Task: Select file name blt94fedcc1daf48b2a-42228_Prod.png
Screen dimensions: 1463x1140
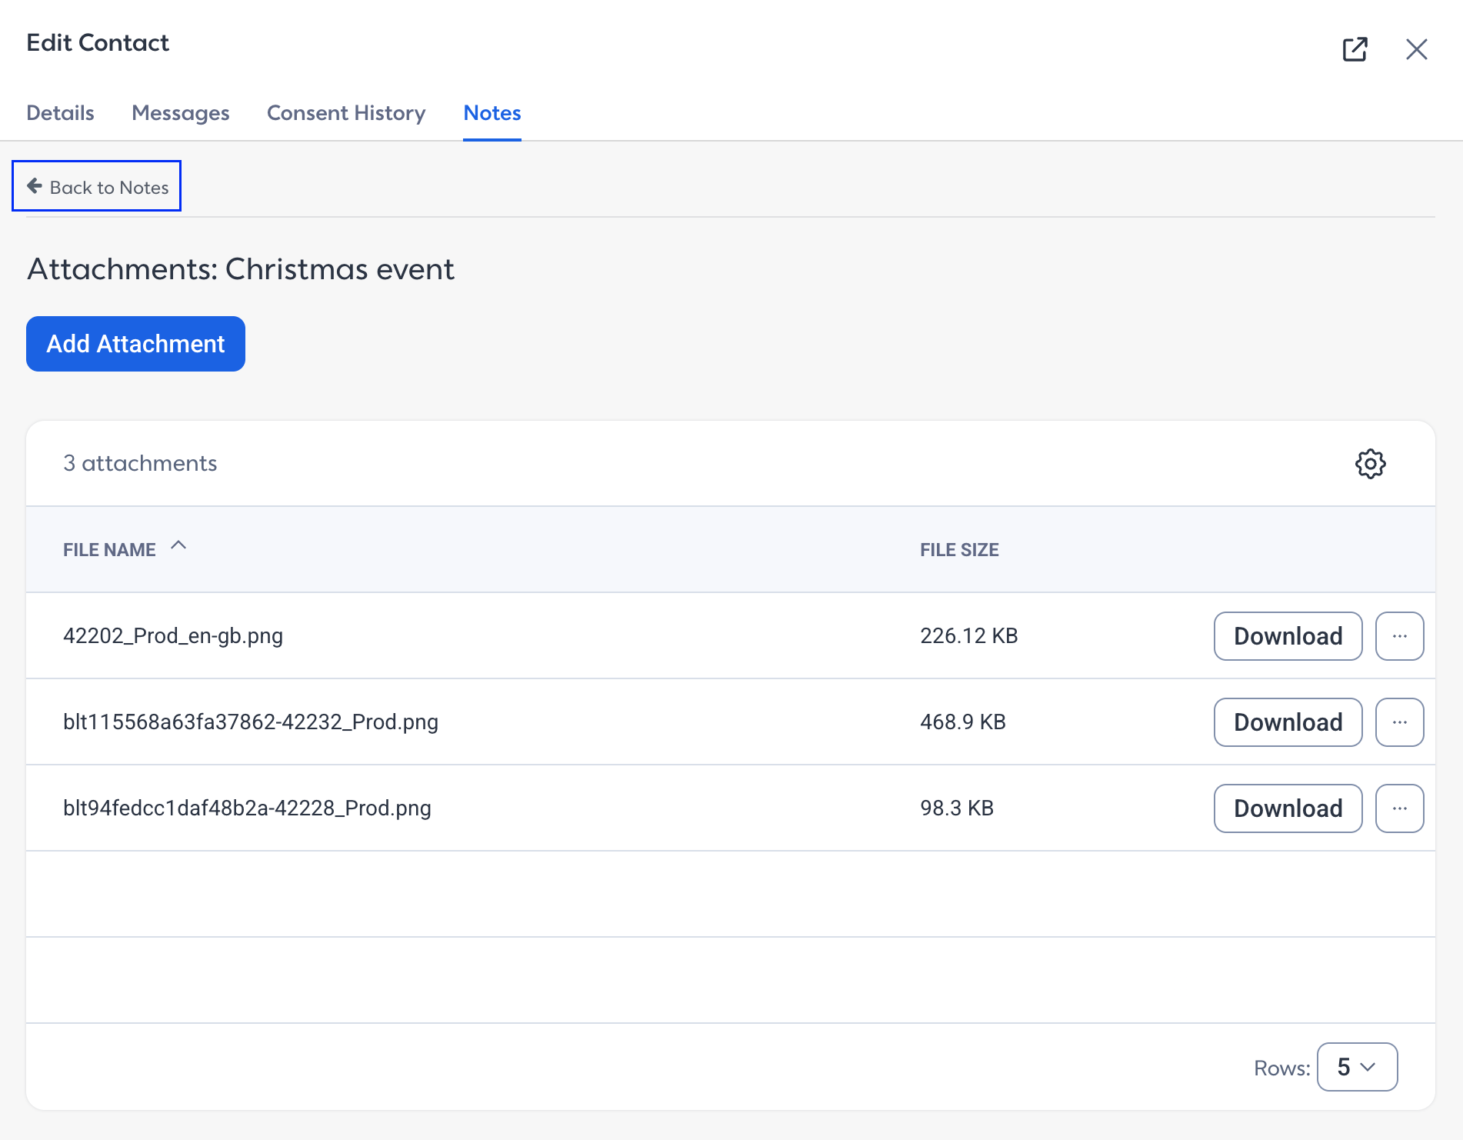Action: click(x=247, y=808)
